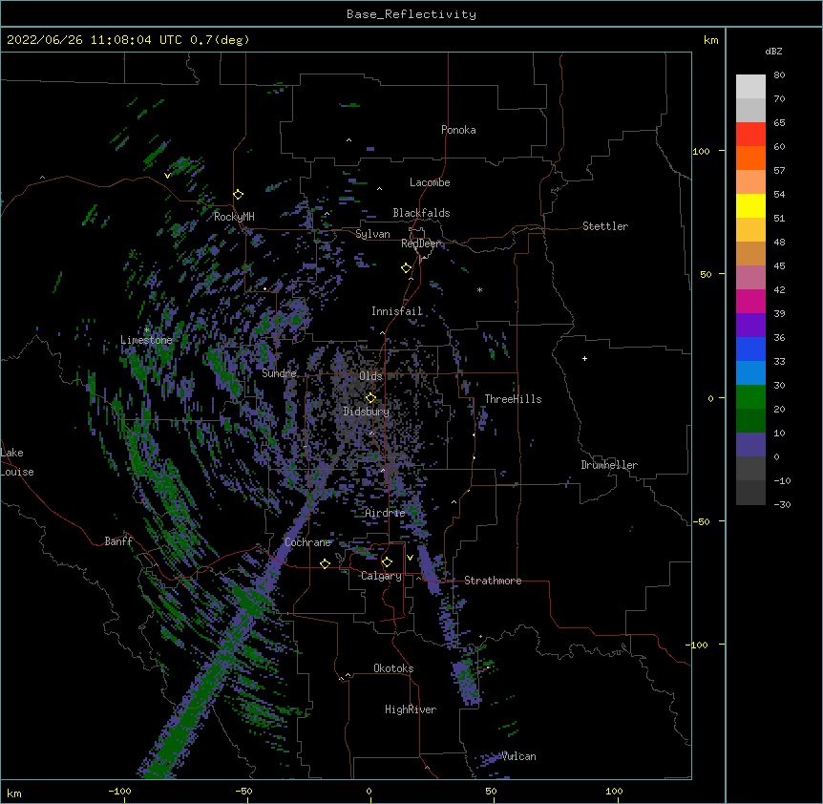Pick the 80 dBZ light gray swatch
The image size is (823, 804).
pyautogui.click(x=750, y=87)
